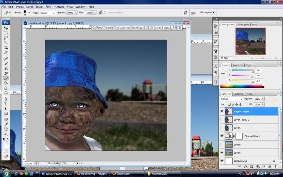Switch to the Swatches tab

click(238, 65)
